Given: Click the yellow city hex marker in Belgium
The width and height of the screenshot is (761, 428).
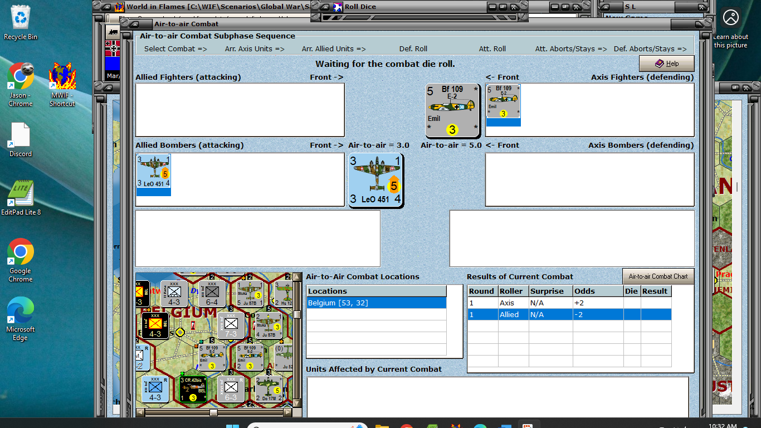Looking at the screenshot, I should tap(180, 332).
